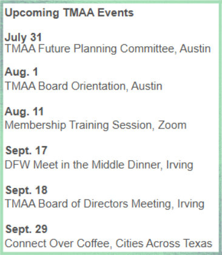The height and width of the screenshot is (255, 222).
Task: Open TMAA Board Orientation, Austin event
Action: (84, 86)
